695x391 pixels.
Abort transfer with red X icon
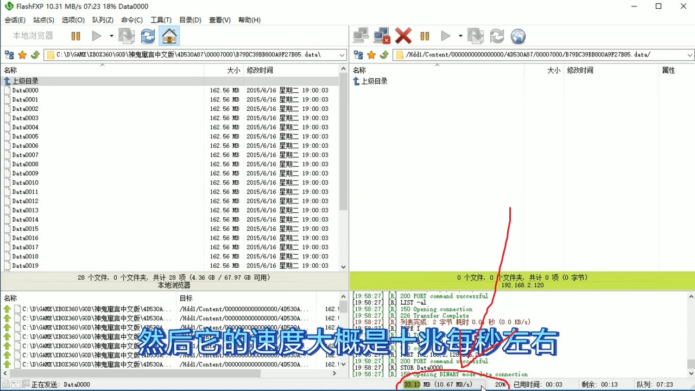(x=403, y=36)
